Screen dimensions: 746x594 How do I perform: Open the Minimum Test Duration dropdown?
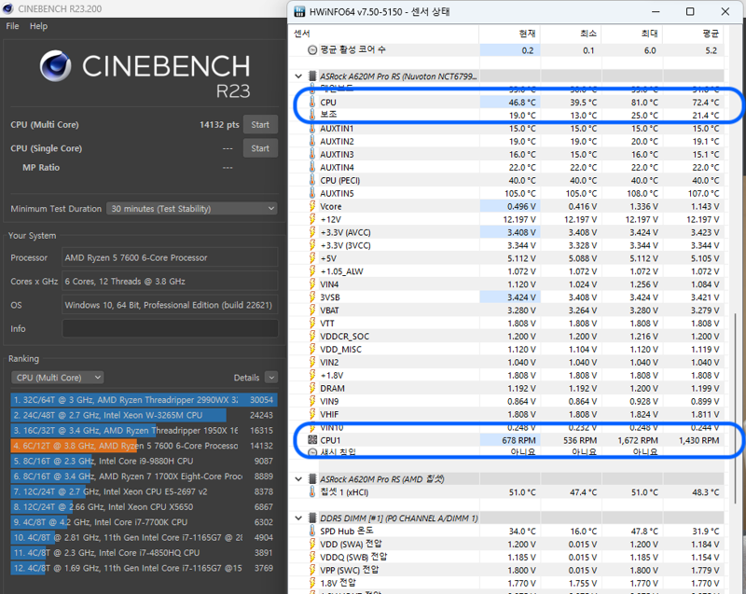[192, 209]
